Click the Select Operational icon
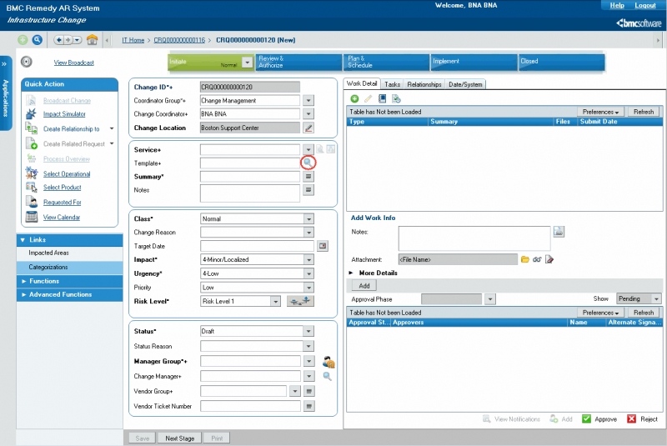 31,173
